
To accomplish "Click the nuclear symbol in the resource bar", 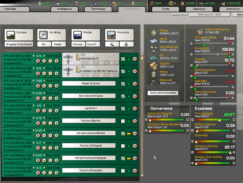I will click(172, 3).
